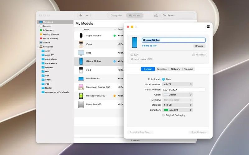
Task: Click the search magnifier icon
Action: [164, 15]
